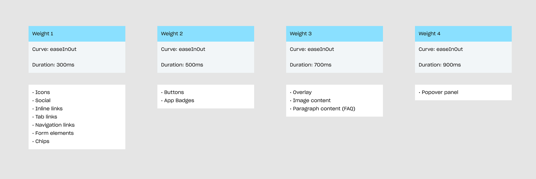Image resolution: width=536 pixels, height=179 pixels.
Task: Click the Weight 1 header
Action: [77, 34]
